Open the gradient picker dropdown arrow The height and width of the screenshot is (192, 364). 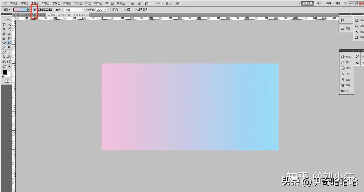[x=29, y=10]
